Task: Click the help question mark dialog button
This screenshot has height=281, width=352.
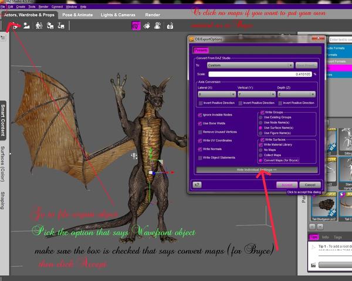Action: 197,184
